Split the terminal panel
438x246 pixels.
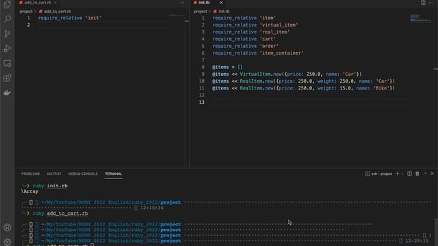[x=409, y=174]
